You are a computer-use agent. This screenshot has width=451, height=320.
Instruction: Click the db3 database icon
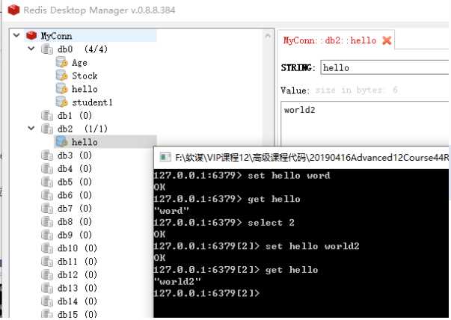47,156
